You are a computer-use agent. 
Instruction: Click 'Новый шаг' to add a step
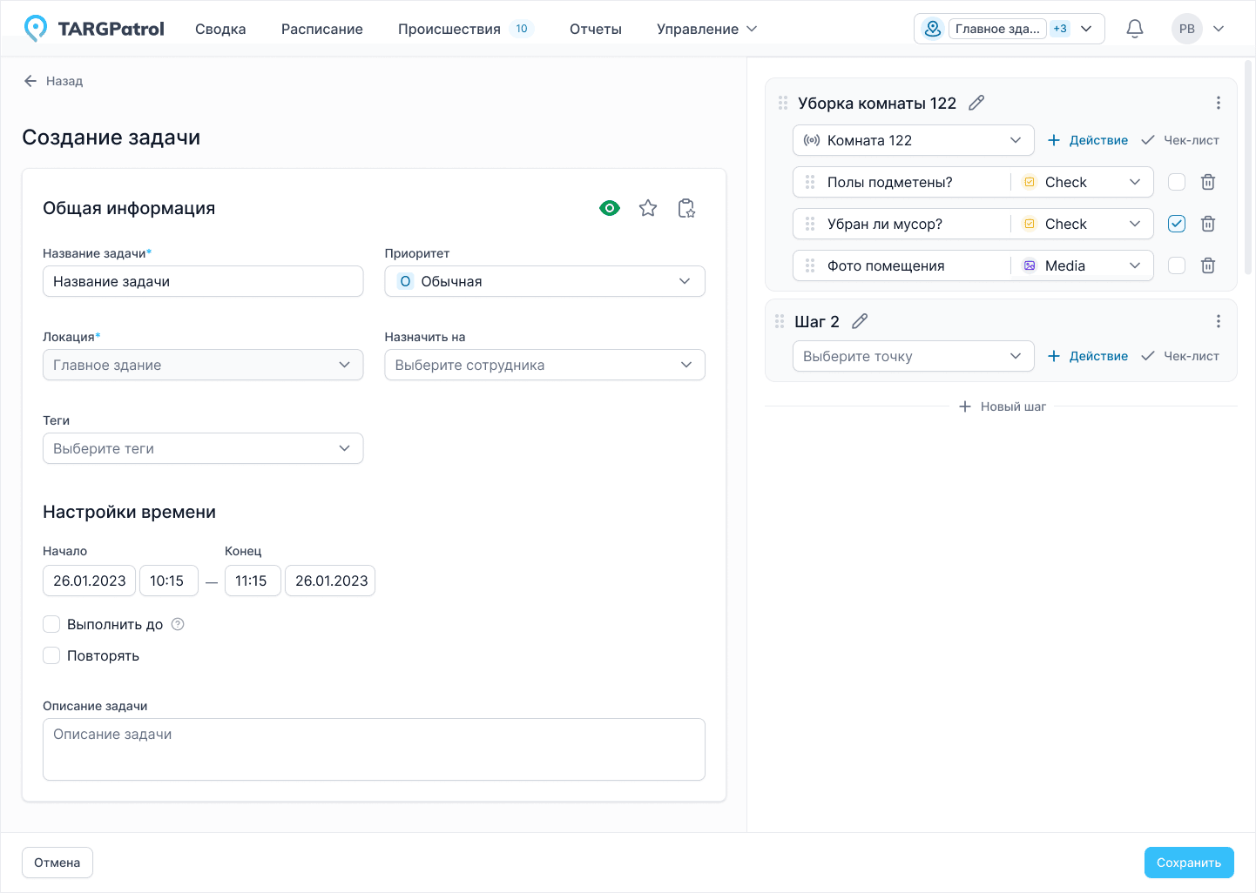click(1002, 406)
